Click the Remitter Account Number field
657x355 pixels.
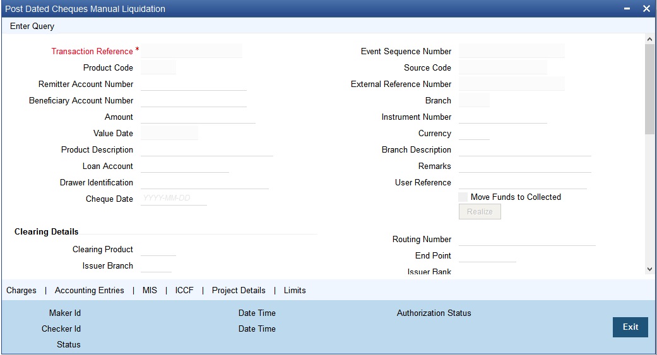tap(194, 84)
